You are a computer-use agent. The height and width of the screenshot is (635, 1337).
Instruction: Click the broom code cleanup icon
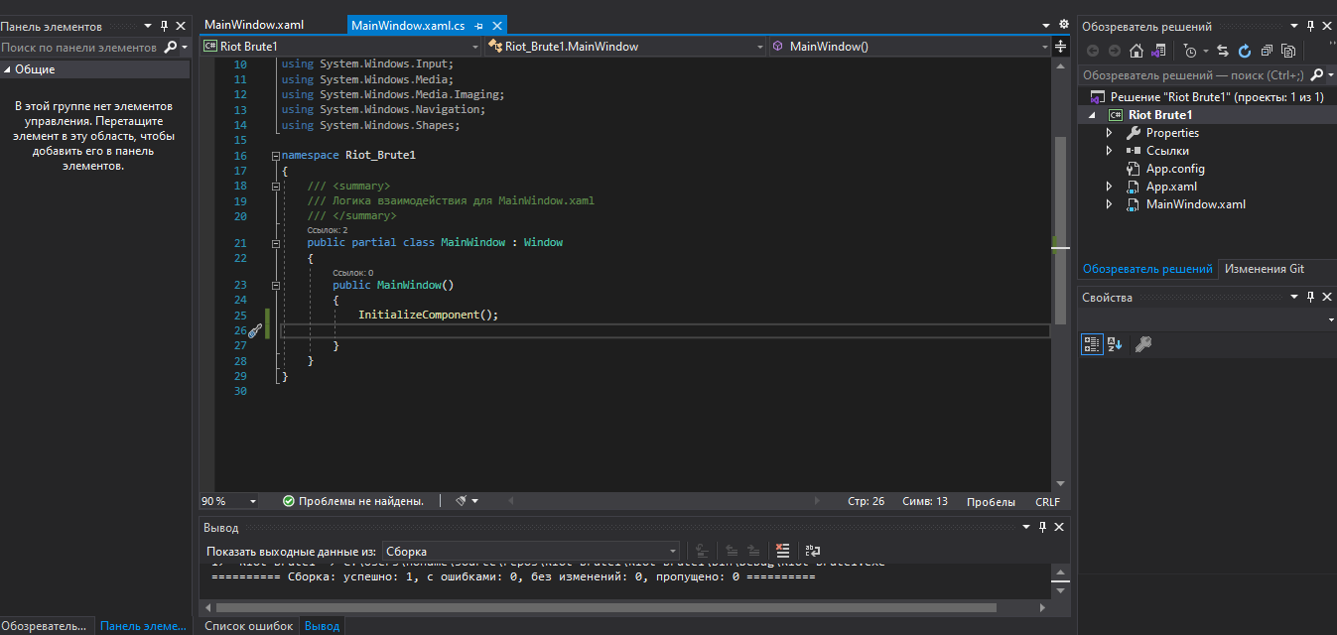pyautogui.click(x=461, y=501)
